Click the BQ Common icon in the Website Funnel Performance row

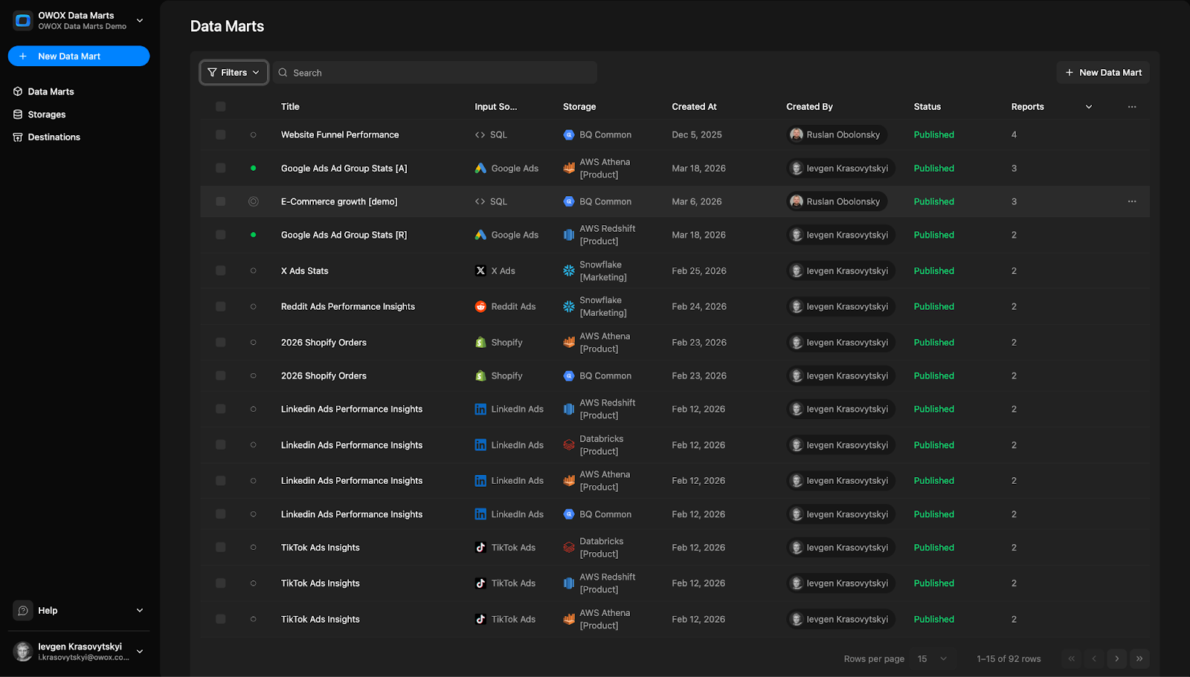569,135
